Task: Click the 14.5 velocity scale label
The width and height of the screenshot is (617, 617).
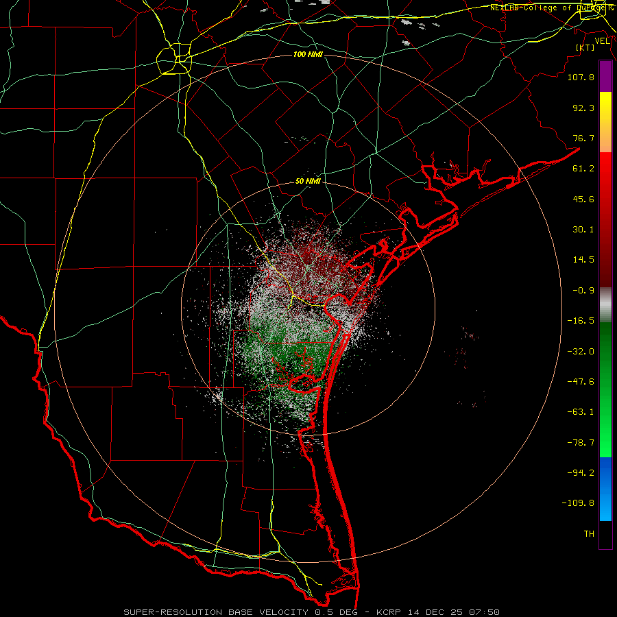Action: (583, 260)
